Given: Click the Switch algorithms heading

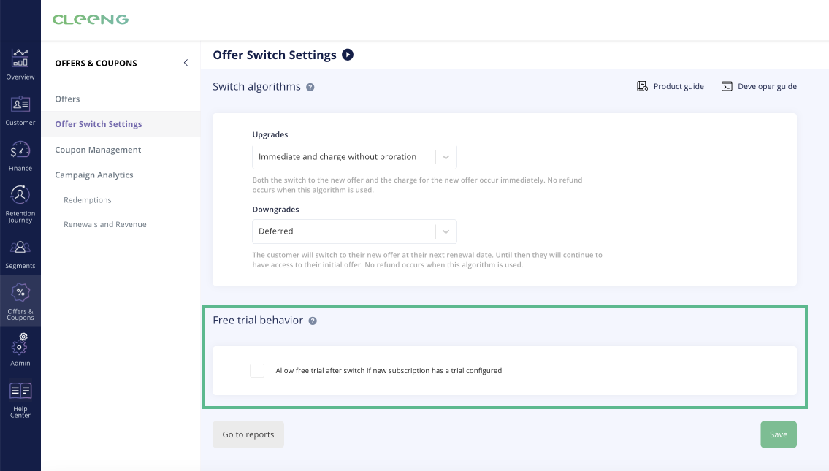Looking at the screenshot, I should point(256,87).
